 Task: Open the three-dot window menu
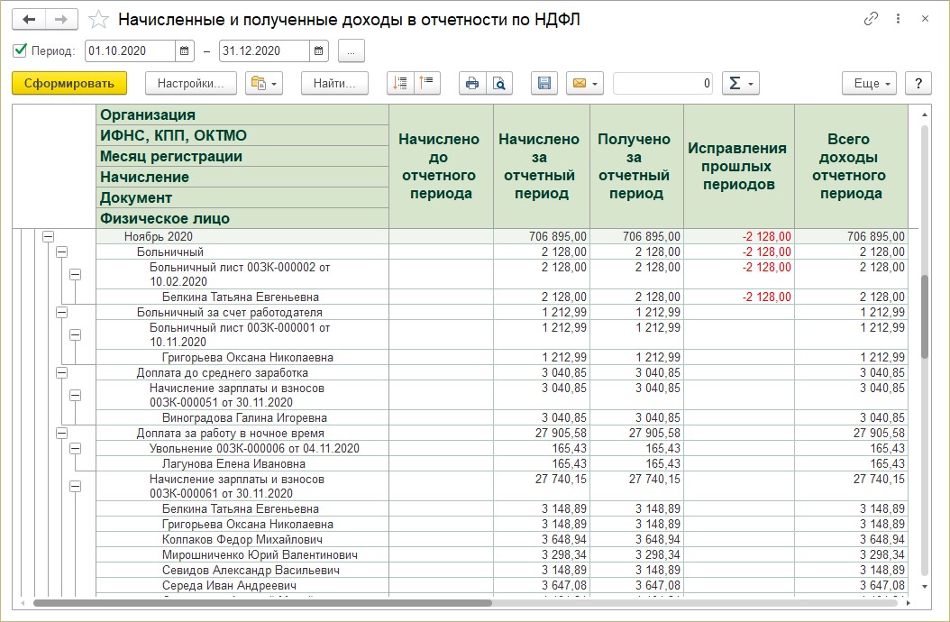[898, 19]
